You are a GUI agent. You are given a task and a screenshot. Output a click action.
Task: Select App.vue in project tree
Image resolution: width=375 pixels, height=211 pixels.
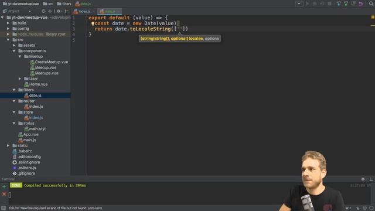[29, 134]
